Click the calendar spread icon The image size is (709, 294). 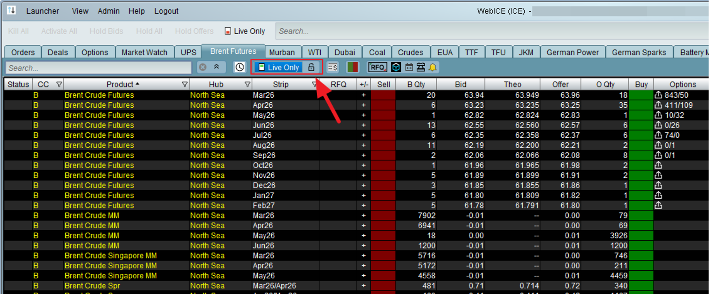point(409,67)
